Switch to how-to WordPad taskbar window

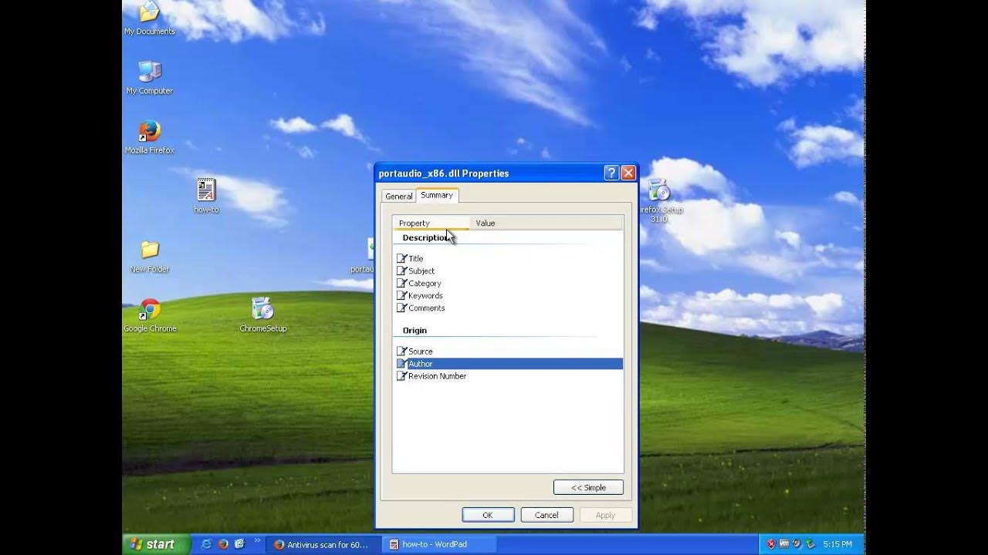[x=438, y=544]
